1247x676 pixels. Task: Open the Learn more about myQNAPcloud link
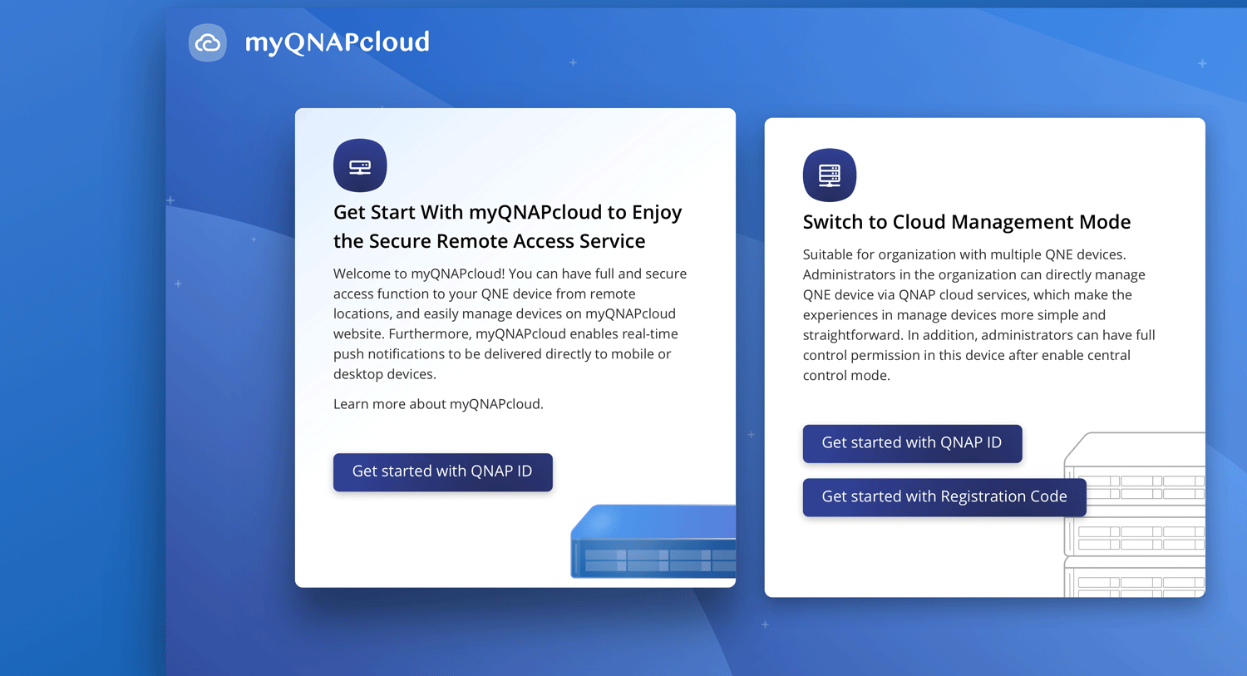coord(438,404)
